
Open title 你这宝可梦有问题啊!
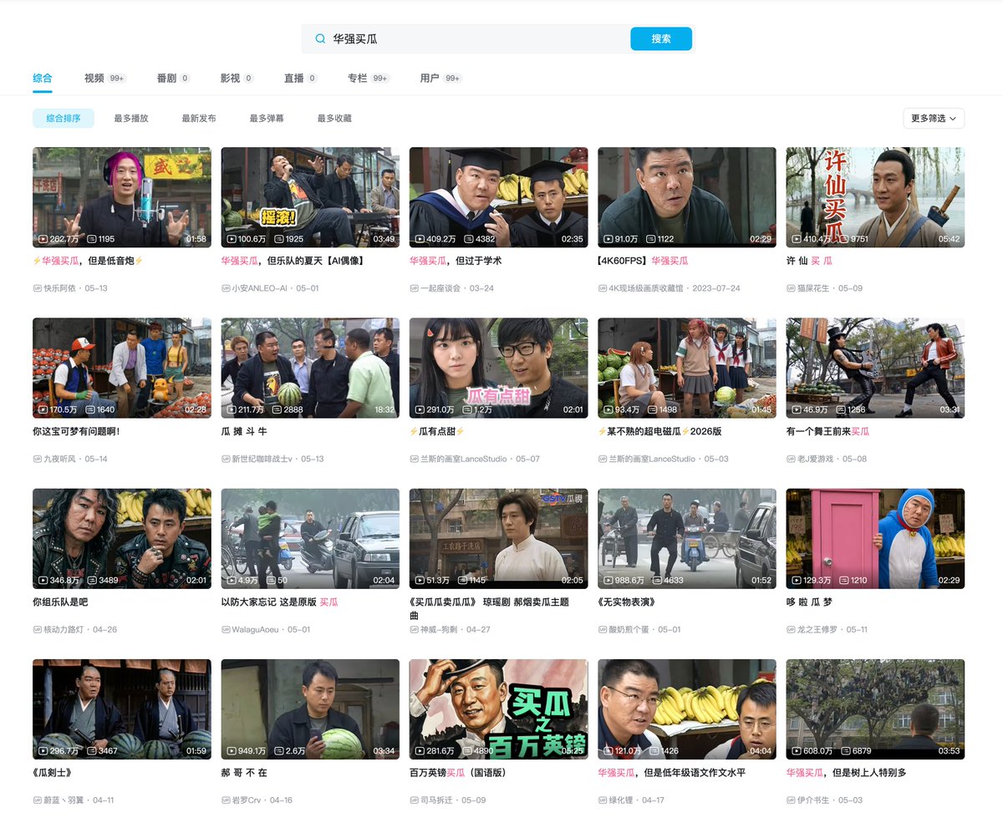[76, 431]
